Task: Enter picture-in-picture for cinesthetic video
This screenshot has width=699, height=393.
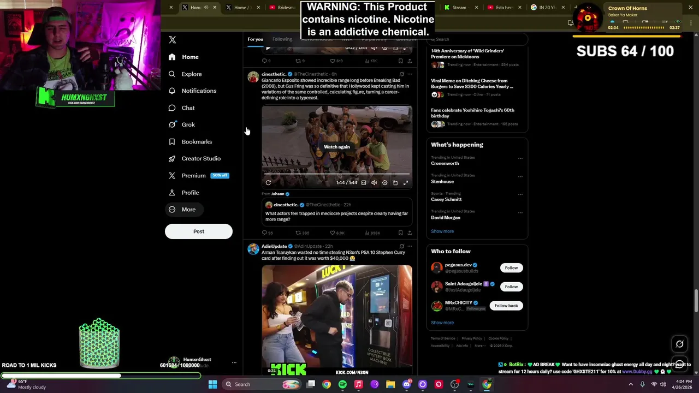Action: [x=395, y=183]
